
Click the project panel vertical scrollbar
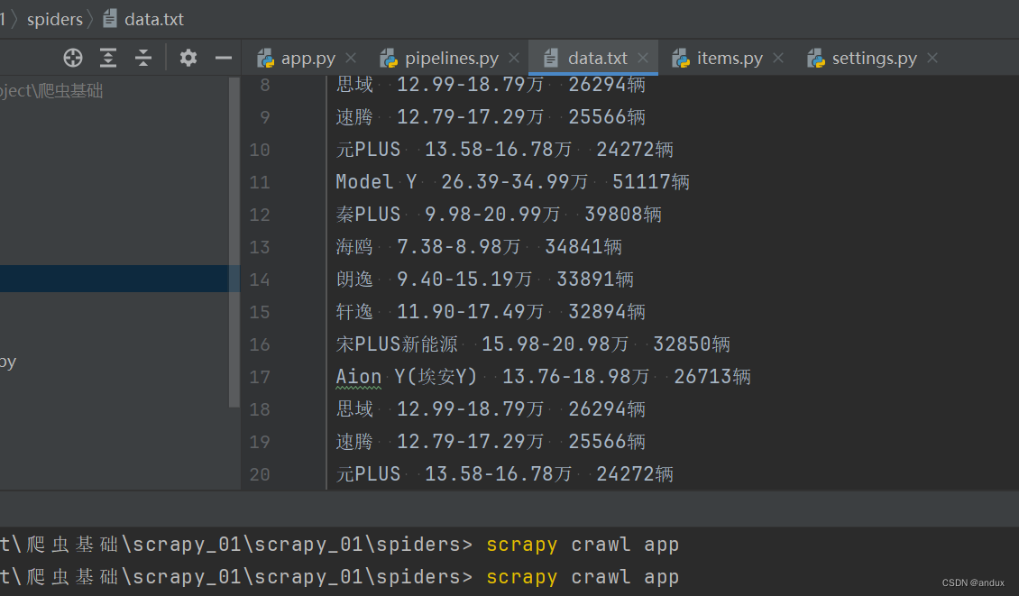pyautogui.click(x=234, y=243)
